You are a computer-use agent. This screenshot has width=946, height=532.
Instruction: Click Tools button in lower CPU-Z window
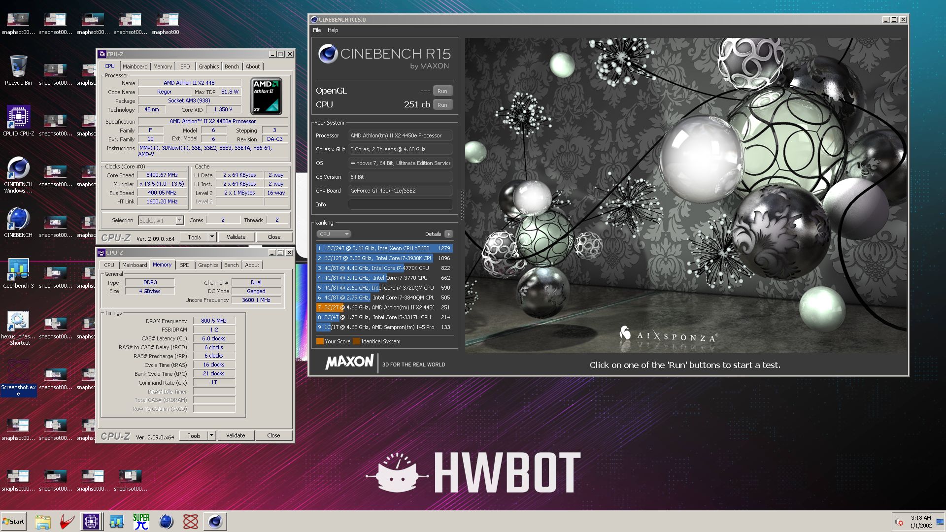[194, 435]
